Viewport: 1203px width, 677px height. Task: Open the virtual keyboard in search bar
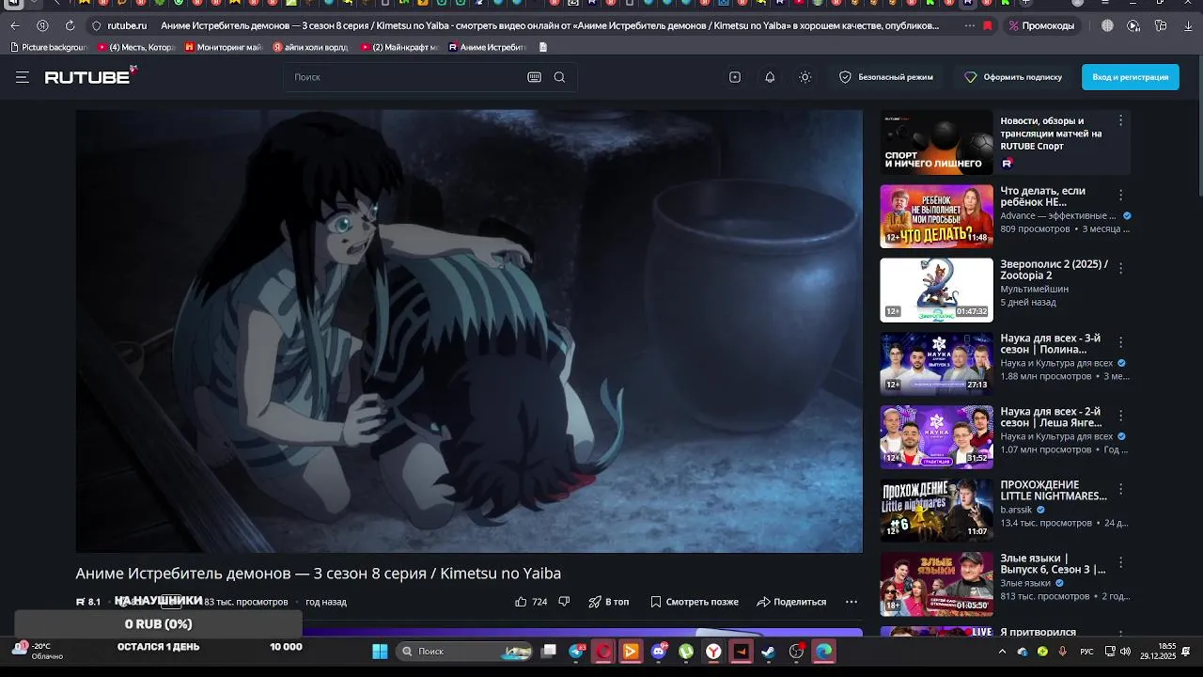pos(535,77)
